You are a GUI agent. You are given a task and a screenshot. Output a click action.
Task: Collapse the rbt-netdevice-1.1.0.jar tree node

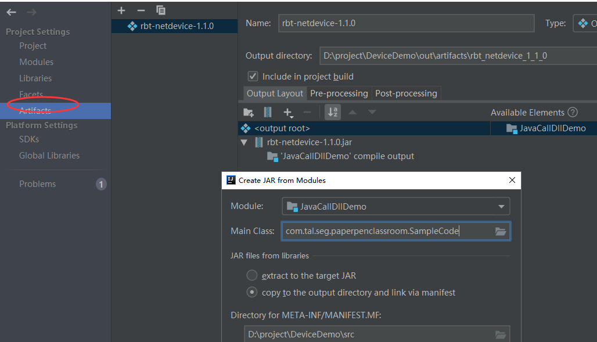point(244,142)
